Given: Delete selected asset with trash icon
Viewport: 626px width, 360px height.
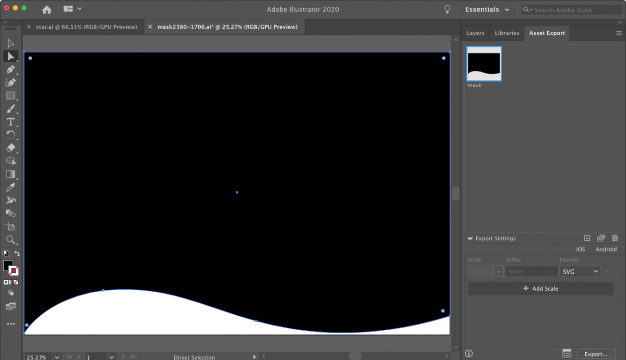Looking at the screenshot, I should tap(615, 238).
